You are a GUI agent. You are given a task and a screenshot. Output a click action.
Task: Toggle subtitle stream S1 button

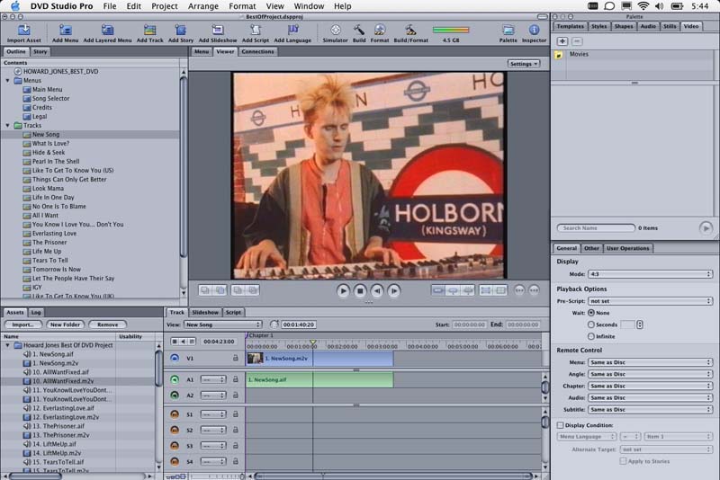click(175, 414)
